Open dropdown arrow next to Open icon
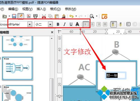Screen dimensions: 140x101 pyautogui.click(x=9, y=16)
